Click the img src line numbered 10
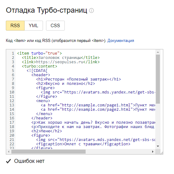This screenshot has width=174, height=174. [x=98, y=92]
